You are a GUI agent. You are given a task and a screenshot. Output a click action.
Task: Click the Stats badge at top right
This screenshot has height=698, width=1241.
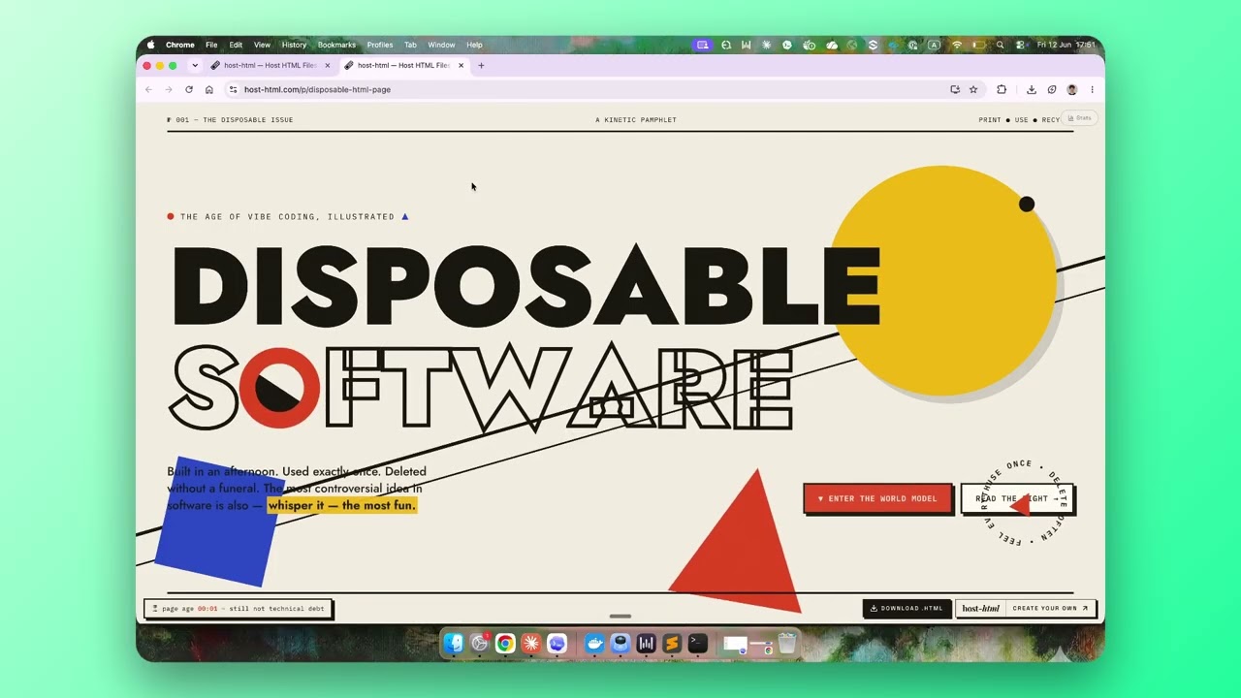click(x=1079, y=118)
